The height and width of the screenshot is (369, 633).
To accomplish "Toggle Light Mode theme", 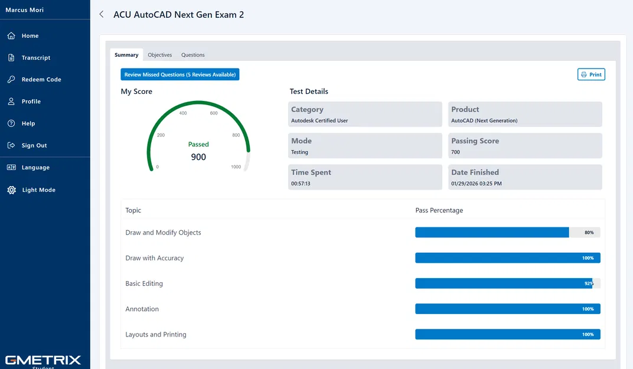I will (x=38, y=190).
